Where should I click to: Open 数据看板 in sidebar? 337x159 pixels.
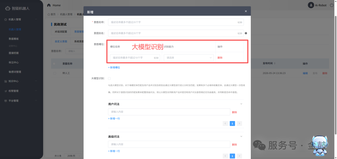tap(13, 39)
